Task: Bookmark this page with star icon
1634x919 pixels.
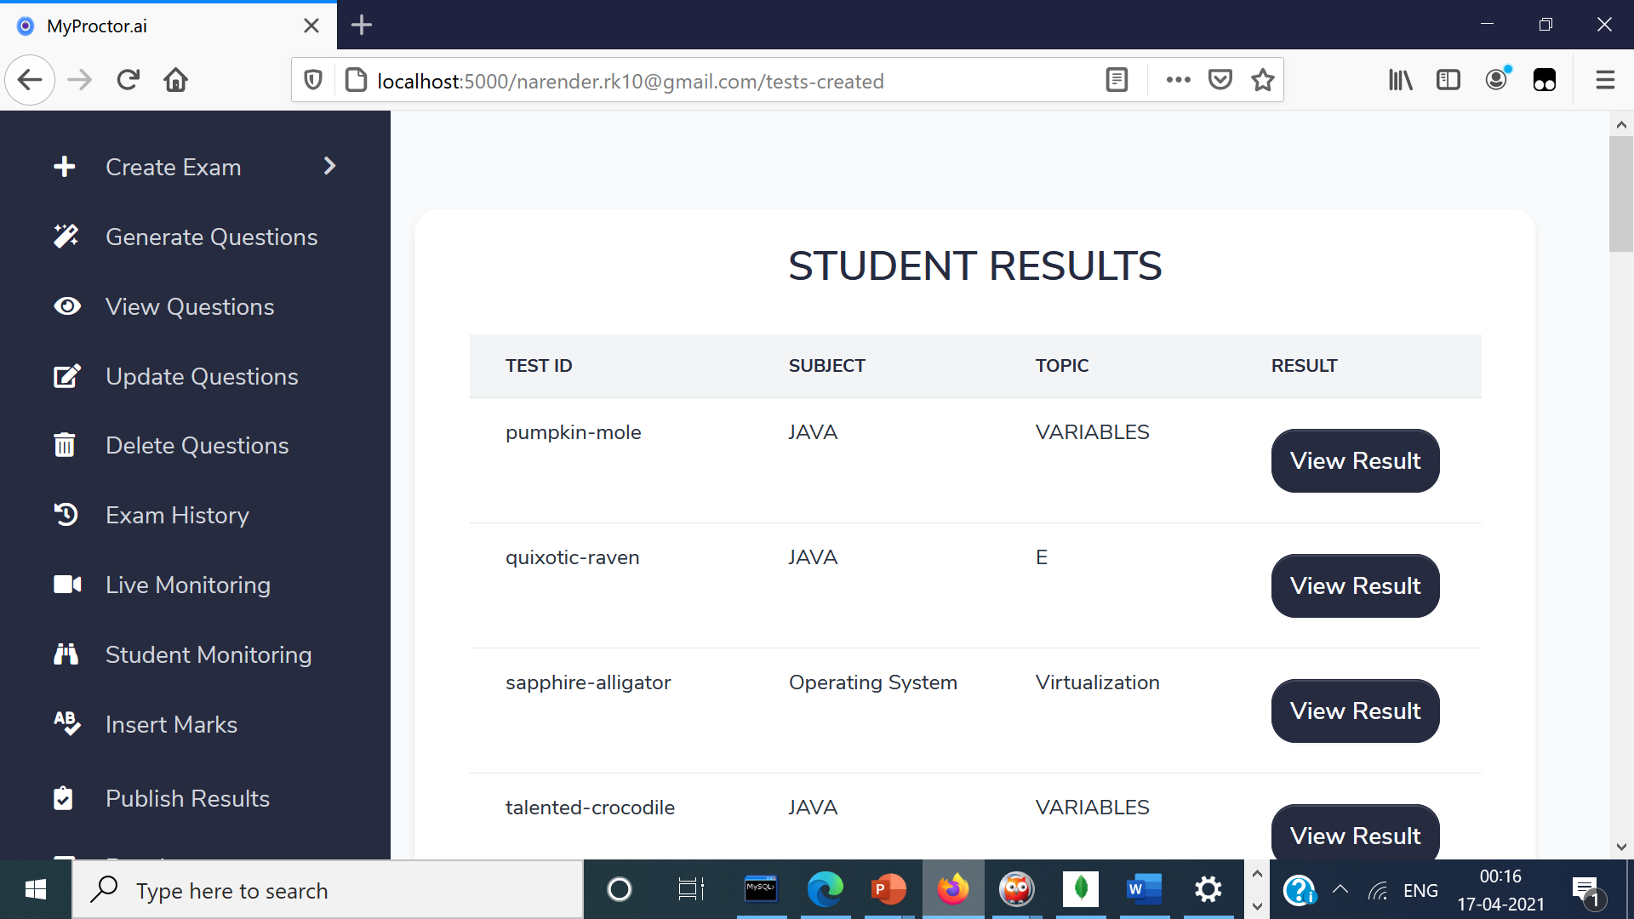Action: pyautogui.click(x=1263, y=80)
